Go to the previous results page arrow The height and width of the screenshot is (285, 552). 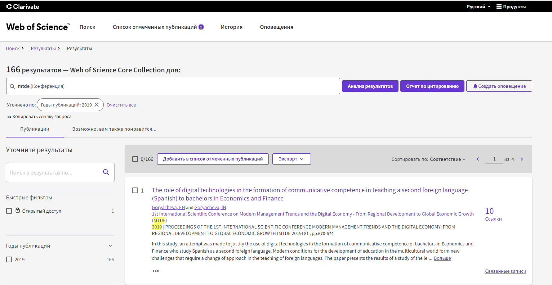point(478,159)
